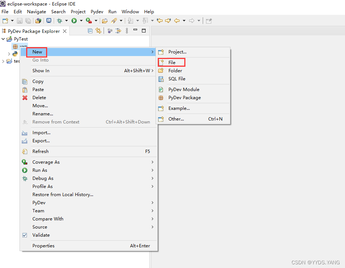Click the Debug bug toolbar icon
The image size is (345, 268).
pyautogui.click(x=59, y=21)
